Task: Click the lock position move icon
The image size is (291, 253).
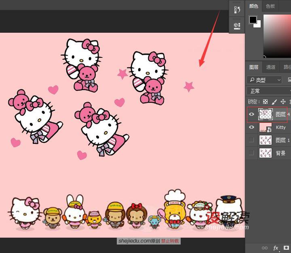Action: pos(283,102)
